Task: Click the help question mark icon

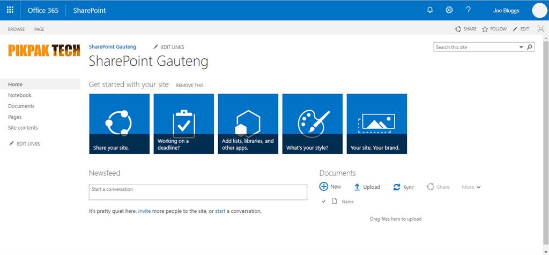Action: (x=468, y=10)
